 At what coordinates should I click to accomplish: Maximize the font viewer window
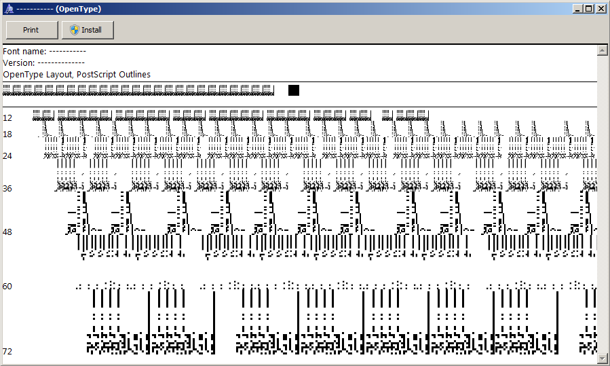pyautogui.click(x=588, y=9)
